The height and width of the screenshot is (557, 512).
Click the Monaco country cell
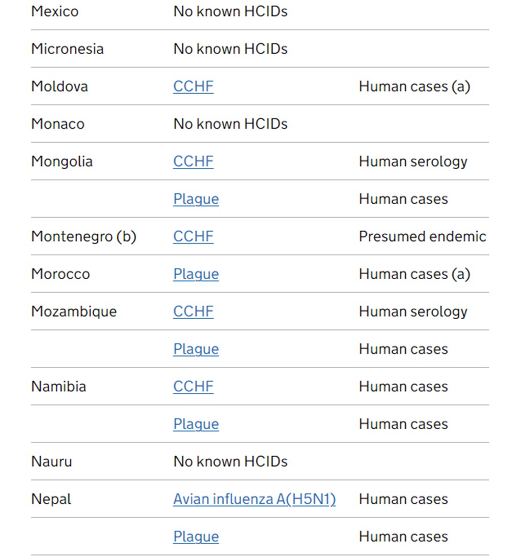click(x=57, y=124)
